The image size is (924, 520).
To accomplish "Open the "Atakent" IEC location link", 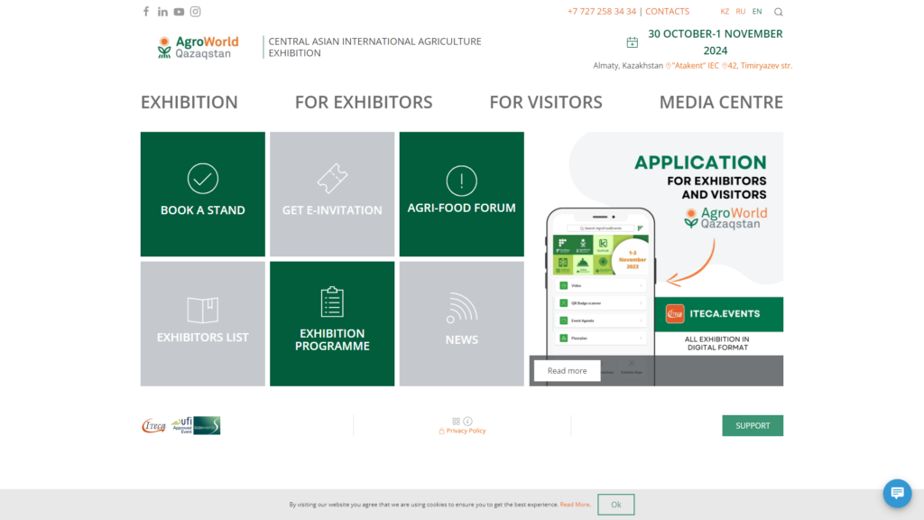I will [x=693, y=65].
